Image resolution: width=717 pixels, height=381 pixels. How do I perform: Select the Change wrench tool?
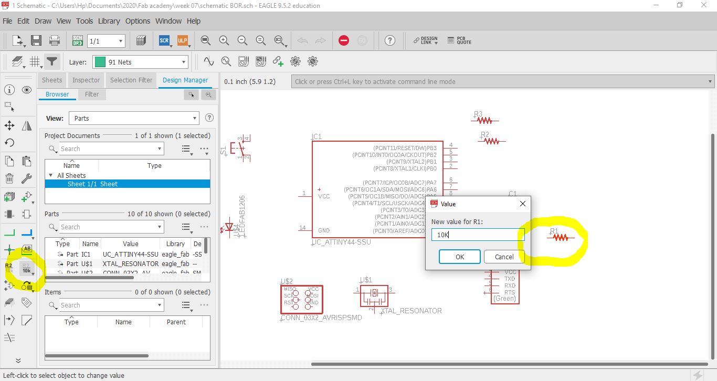click(27, 179)
